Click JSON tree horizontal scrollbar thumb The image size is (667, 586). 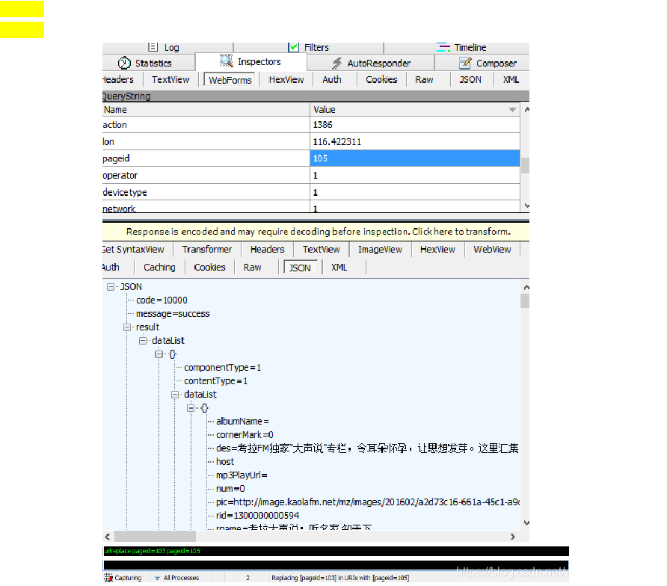point(155,537)
